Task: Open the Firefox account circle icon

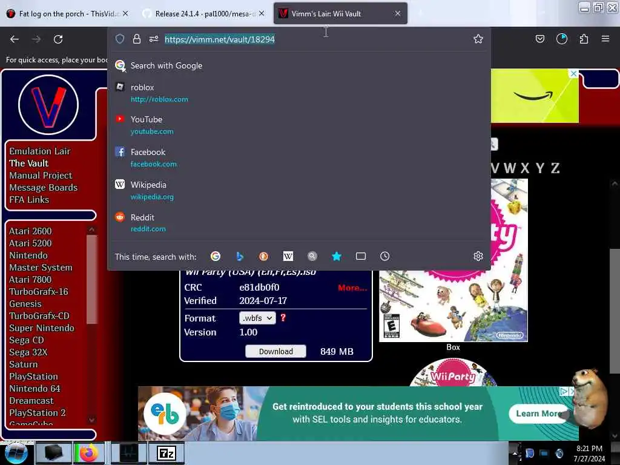Action: pyautogui.click(x=561, y=39)
